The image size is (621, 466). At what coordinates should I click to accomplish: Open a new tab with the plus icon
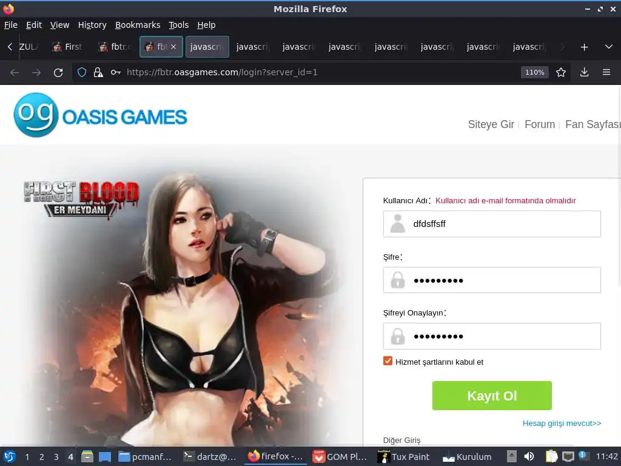point(584,47)
